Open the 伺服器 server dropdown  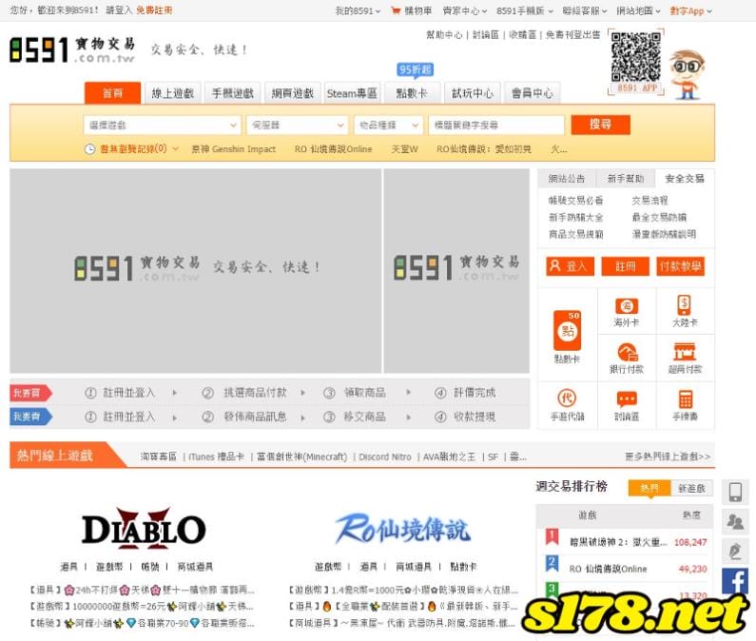click(297, 125)
